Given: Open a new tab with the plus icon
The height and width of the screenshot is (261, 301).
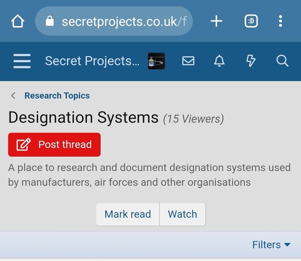Looking at the screenshot, I should click(216, 21).
